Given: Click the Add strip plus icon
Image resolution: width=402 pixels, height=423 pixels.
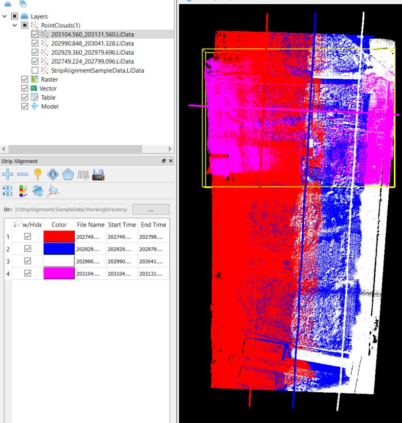Looking at the screenshot, I should pyautogui.click(x=8, y=174).
